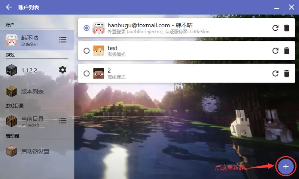Minimize the launcher window
Screen dimensions: 299x179
pyautogui.click(x=277, y=8)
